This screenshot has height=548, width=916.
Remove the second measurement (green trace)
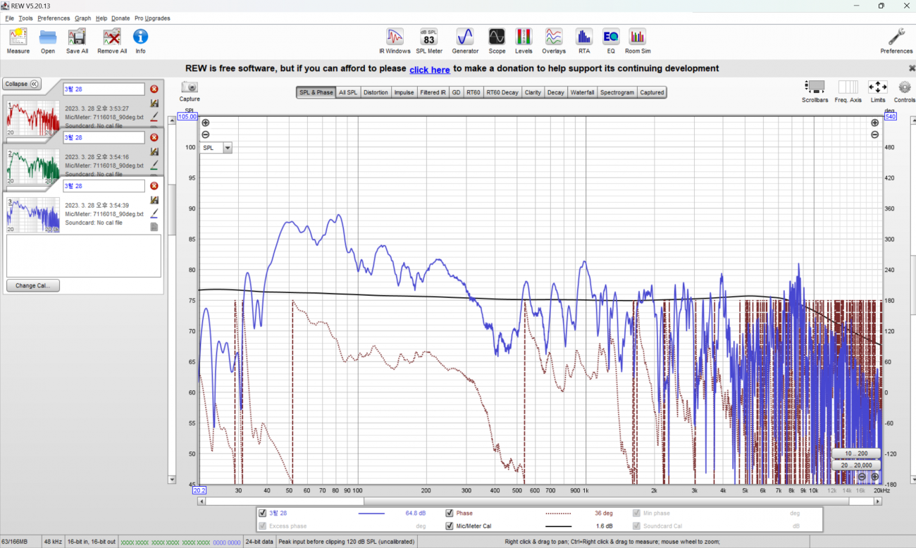click(154, 137)
